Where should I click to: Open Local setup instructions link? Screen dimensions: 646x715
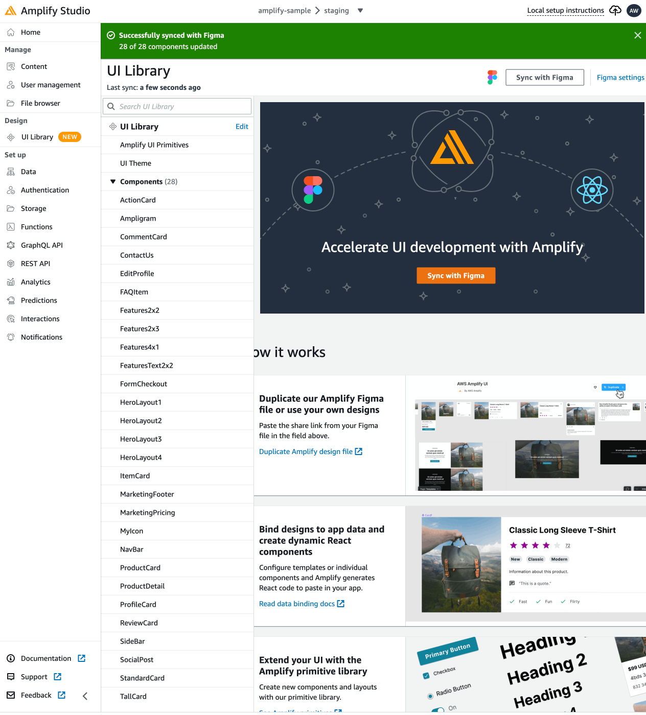pyautogui.click(x=565, y=10)
